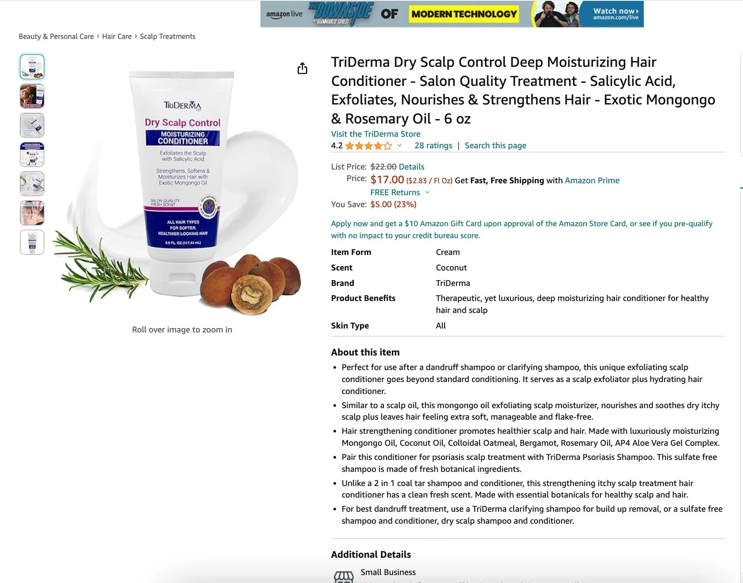Go to Hair Care breadcrumb category

tap(117, 36)
